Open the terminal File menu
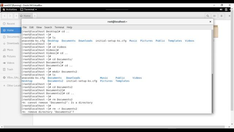234x132 pixels. coord(24,27)
